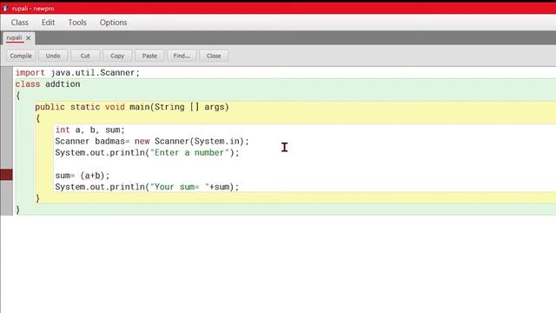Open the Tools menu
Screen dimensions: 556x313
(x=77, y=23)
